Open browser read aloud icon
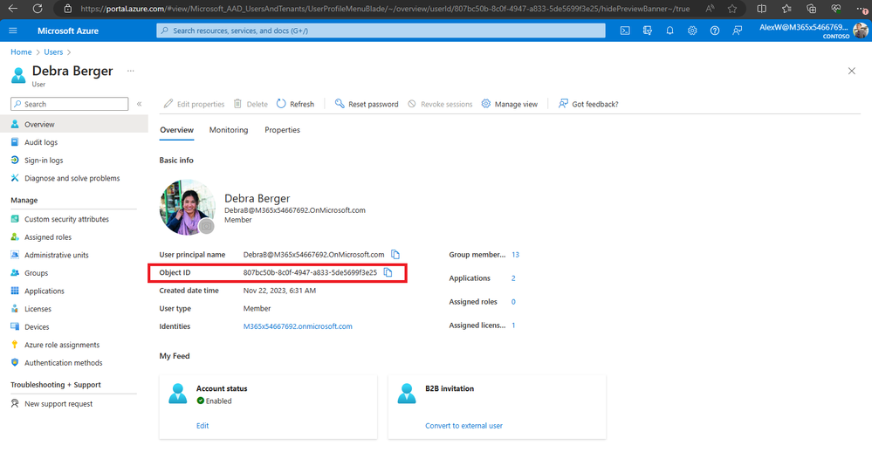The image size is (872, 466). coord(711,9)
